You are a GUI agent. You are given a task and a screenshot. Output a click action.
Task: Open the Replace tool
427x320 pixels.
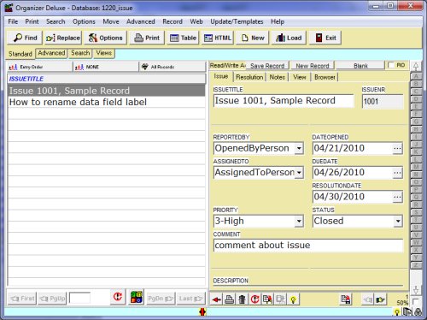point(63,38)
